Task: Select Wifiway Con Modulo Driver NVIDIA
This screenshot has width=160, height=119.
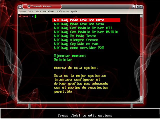Action: [x=86, y=32]
